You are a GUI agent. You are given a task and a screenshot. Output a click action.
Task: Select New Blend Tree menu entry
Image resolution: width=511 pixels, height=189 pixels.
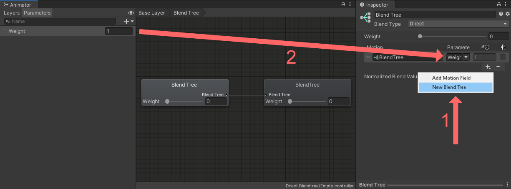click(456, 87)
